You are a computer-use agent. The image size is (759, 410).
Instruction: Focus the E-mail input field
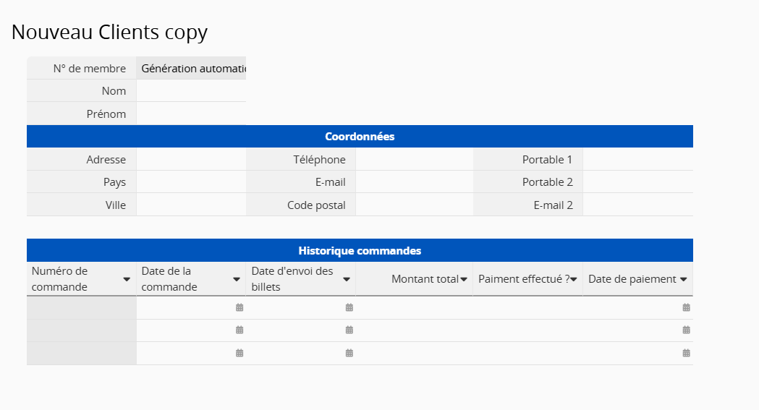point(414,182)
